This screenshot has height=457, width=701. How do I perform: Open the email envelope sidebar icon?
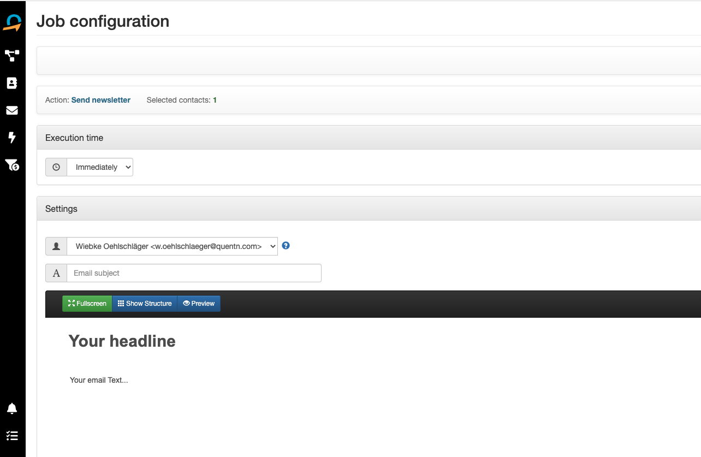point(12,110)
